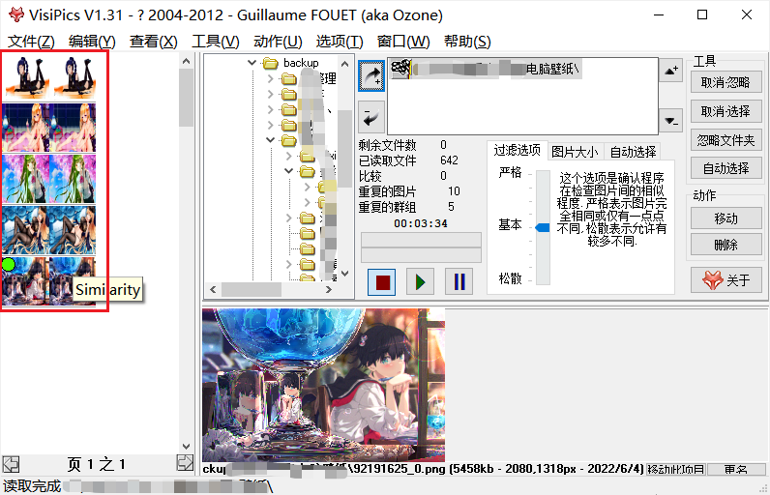770x495 pixels.
Task: Go to next results page arrow
Action: point(185,463)
